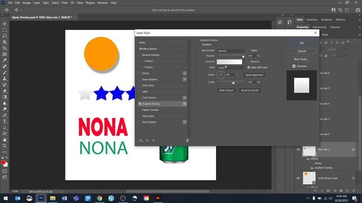Open the gradient Style Linear dropdown
The width and height of the screenshot is (362, 203).
[231, 68]
